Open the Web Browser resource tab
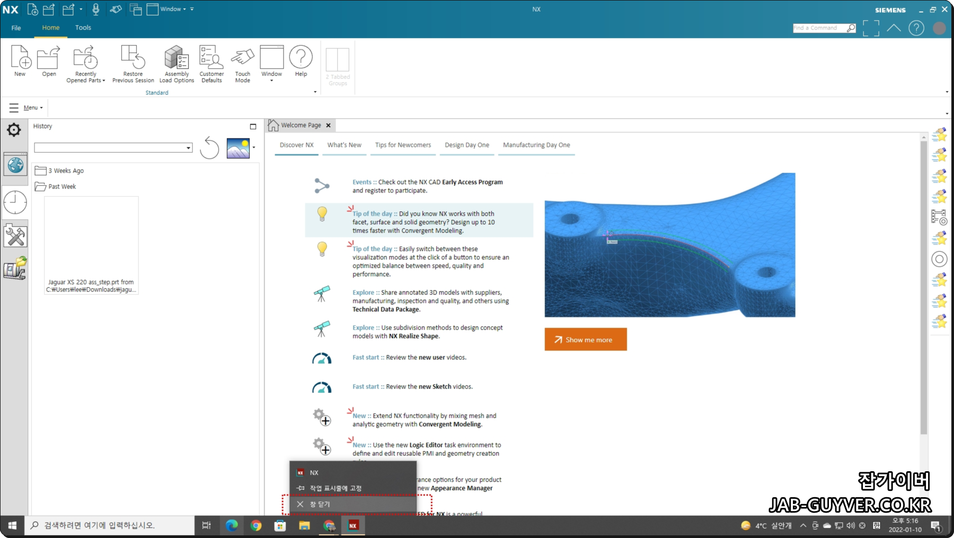The width and height of the screenshot is (954, 538). point(15,165)
